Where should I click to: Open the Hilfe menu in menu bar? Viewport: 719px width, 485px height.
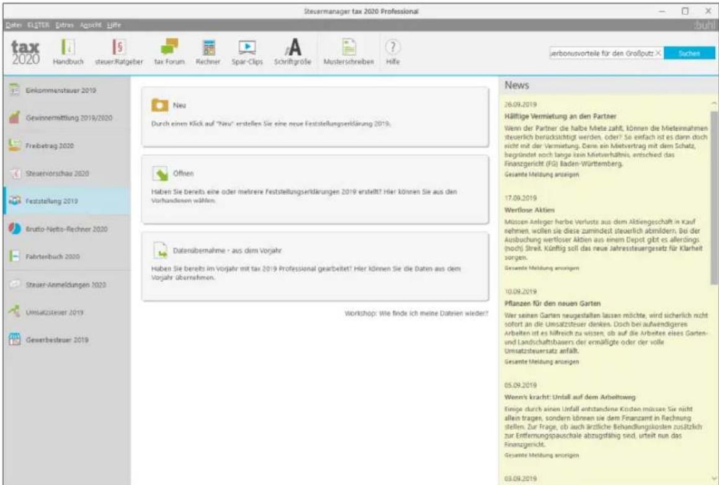(x=114, y=25)
